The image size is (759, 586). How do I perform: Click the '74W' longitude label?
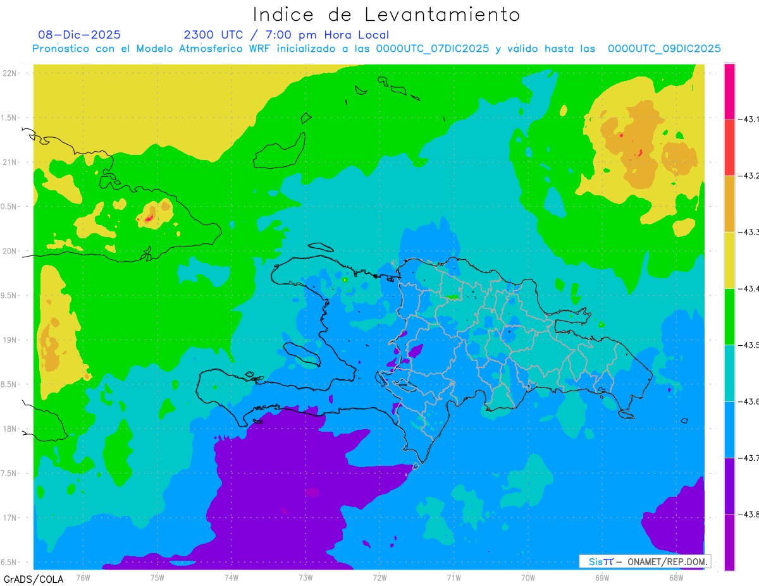click(231, 577)
